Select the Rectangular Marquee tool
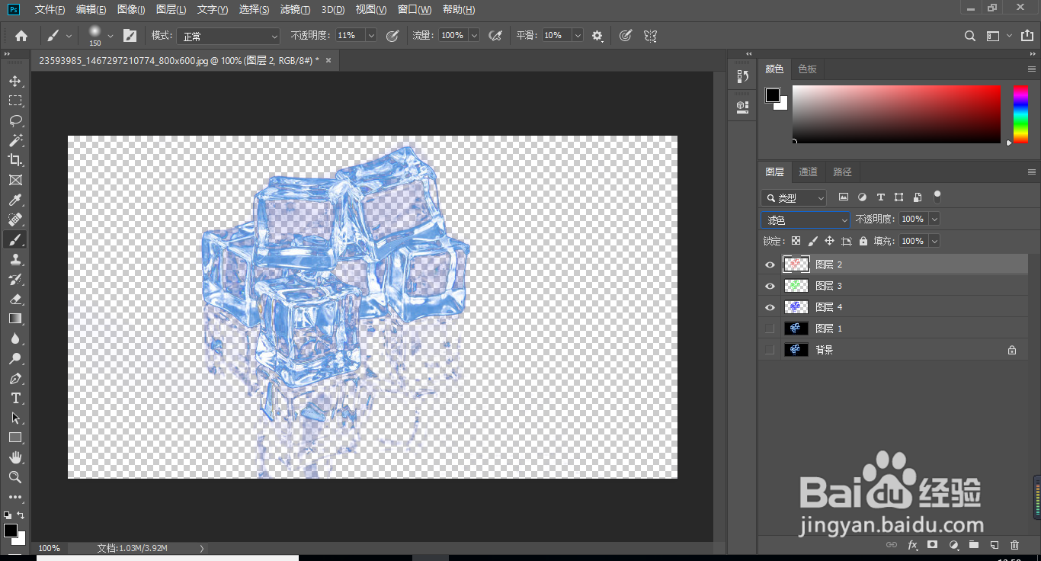Viewport: 1041px width, 561px height. 15,101
